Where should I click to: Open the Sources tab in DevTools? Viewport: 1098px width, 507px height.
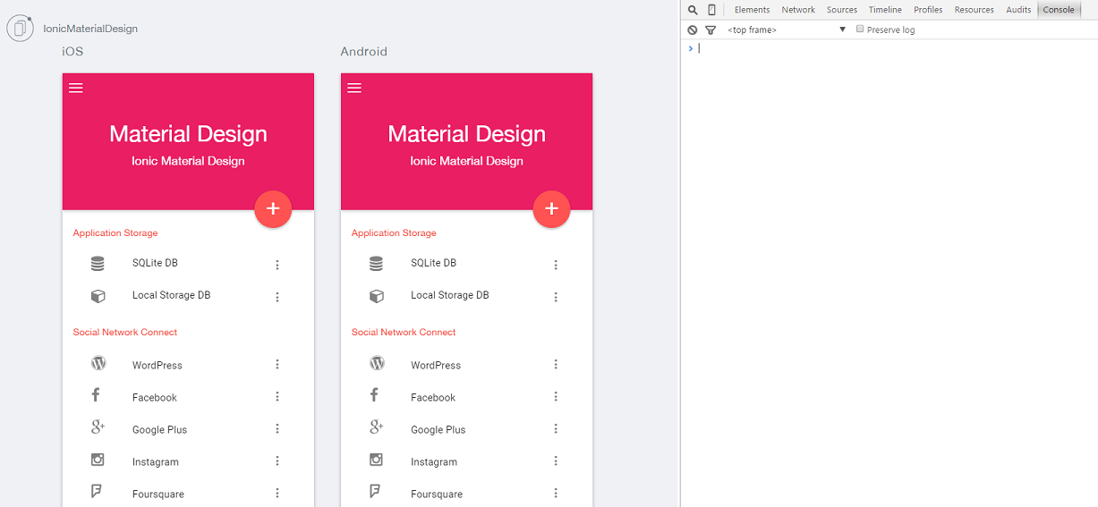[x=842, y=10]
